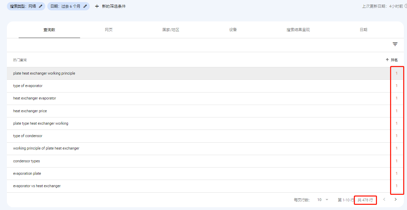
Task: Open the rows per page dropdown
Action: click(323, 200)
